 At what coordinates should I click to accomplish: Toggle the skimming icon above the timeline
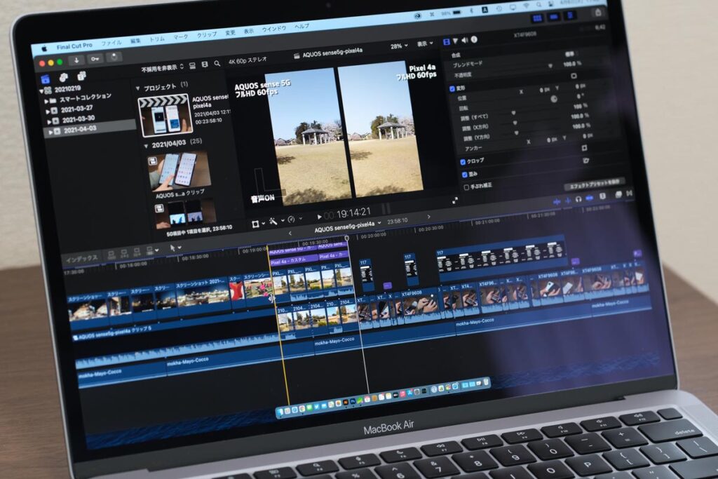pyautogui.click(x=557, y=201)
